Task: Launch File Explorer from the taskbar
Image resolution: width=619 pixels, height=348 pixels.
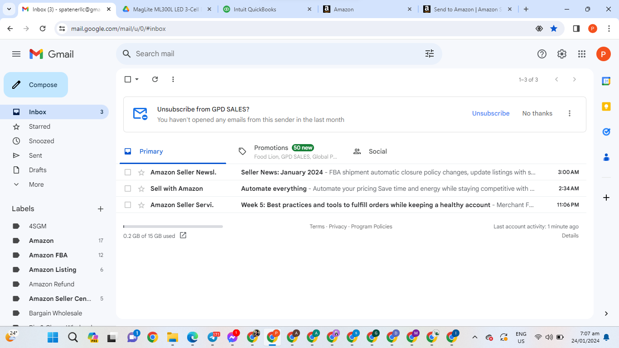Action: coord(173,337)
